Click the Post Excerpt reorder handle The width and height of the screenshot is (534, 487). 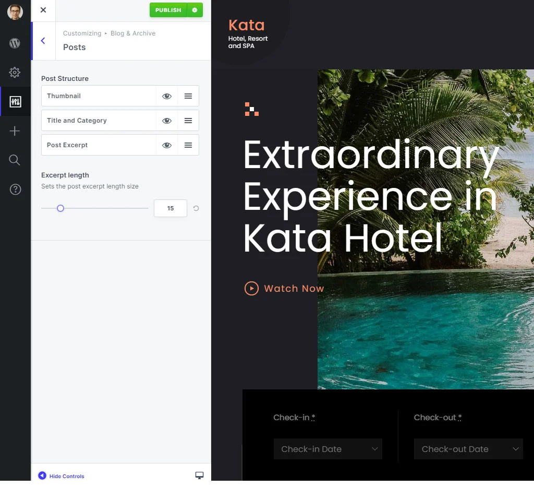(188, 145)
